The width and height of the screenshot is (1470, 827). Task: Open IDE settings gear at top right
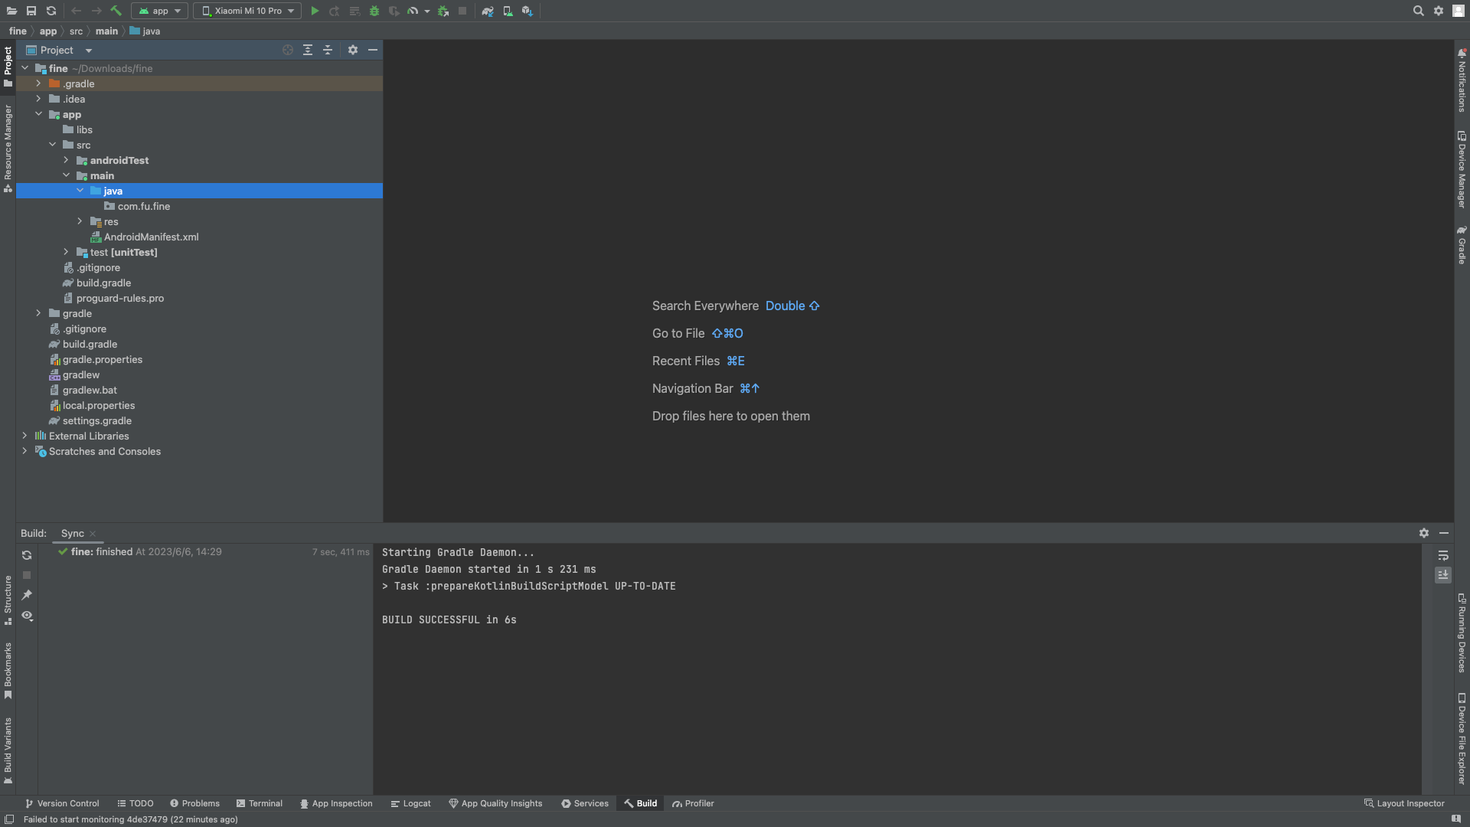pyautogui.click(x=1439, y=11)
